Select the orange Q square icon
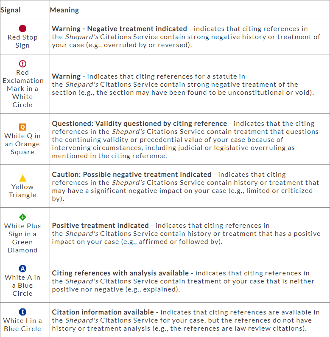The width and height of the screenshot is (330, 337). point(22,127)
